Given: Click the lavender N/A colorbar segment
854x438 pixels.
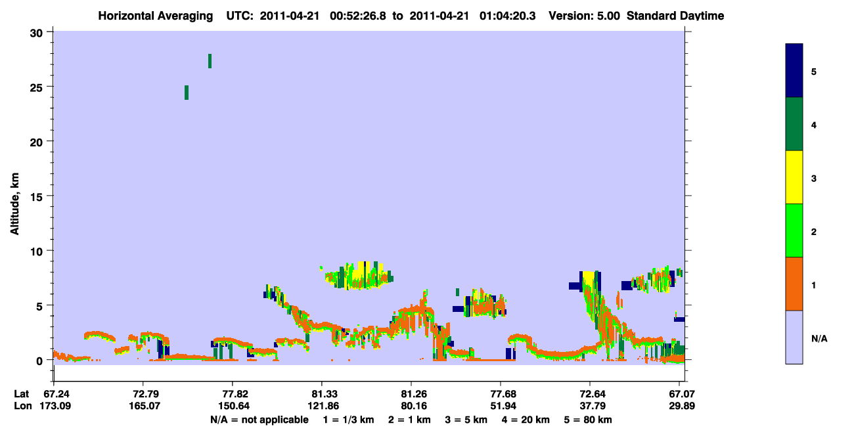Looking at the screenshot, I should coord(794,337).
